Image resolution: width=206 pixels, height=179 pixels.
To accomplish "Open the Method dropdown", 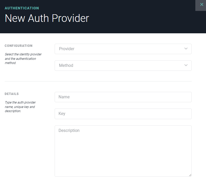I will click(123, 66).
